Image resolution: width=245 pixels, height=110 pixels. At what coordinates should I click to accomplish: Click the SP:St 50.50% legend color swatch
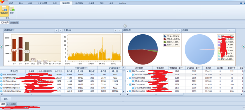coord(165,36)
